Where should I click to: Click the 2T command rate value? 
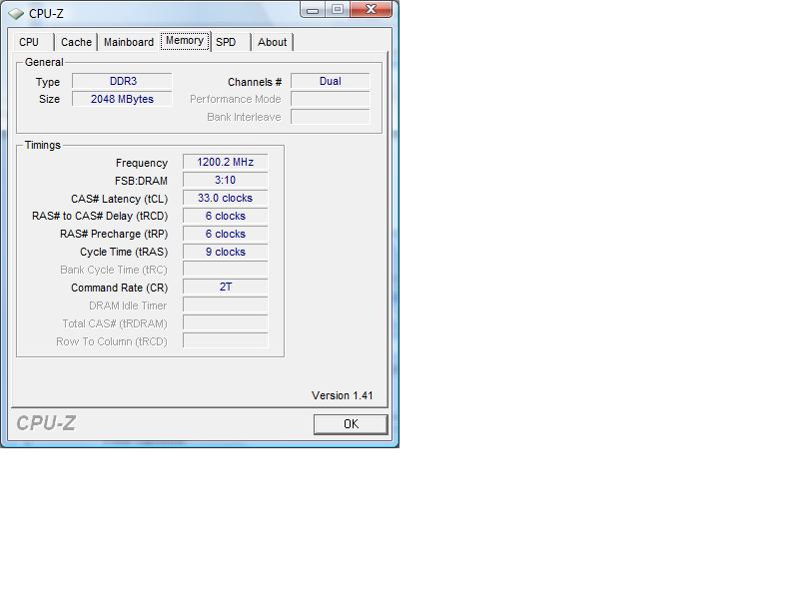pos(226,288)
